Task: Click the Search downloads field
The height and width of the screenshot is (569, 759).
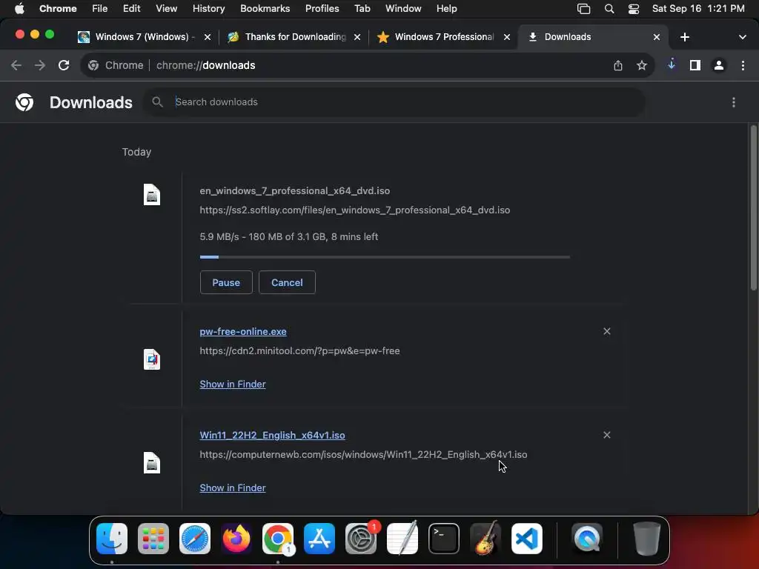Action: coord(394,102)
